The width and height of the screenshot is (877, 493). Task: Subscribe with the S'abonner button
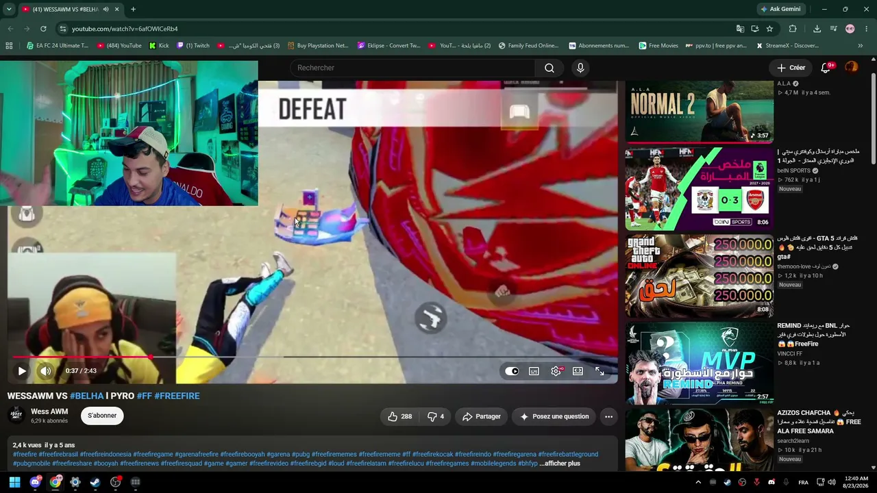coord(102,416)
